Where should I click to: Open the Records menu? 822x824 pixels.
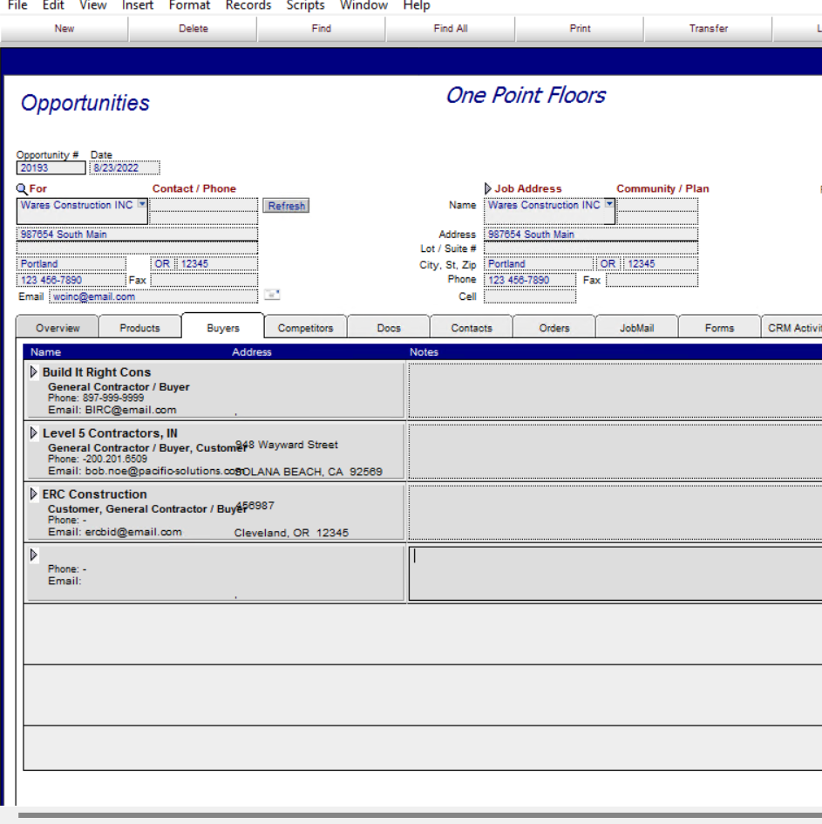248,6
